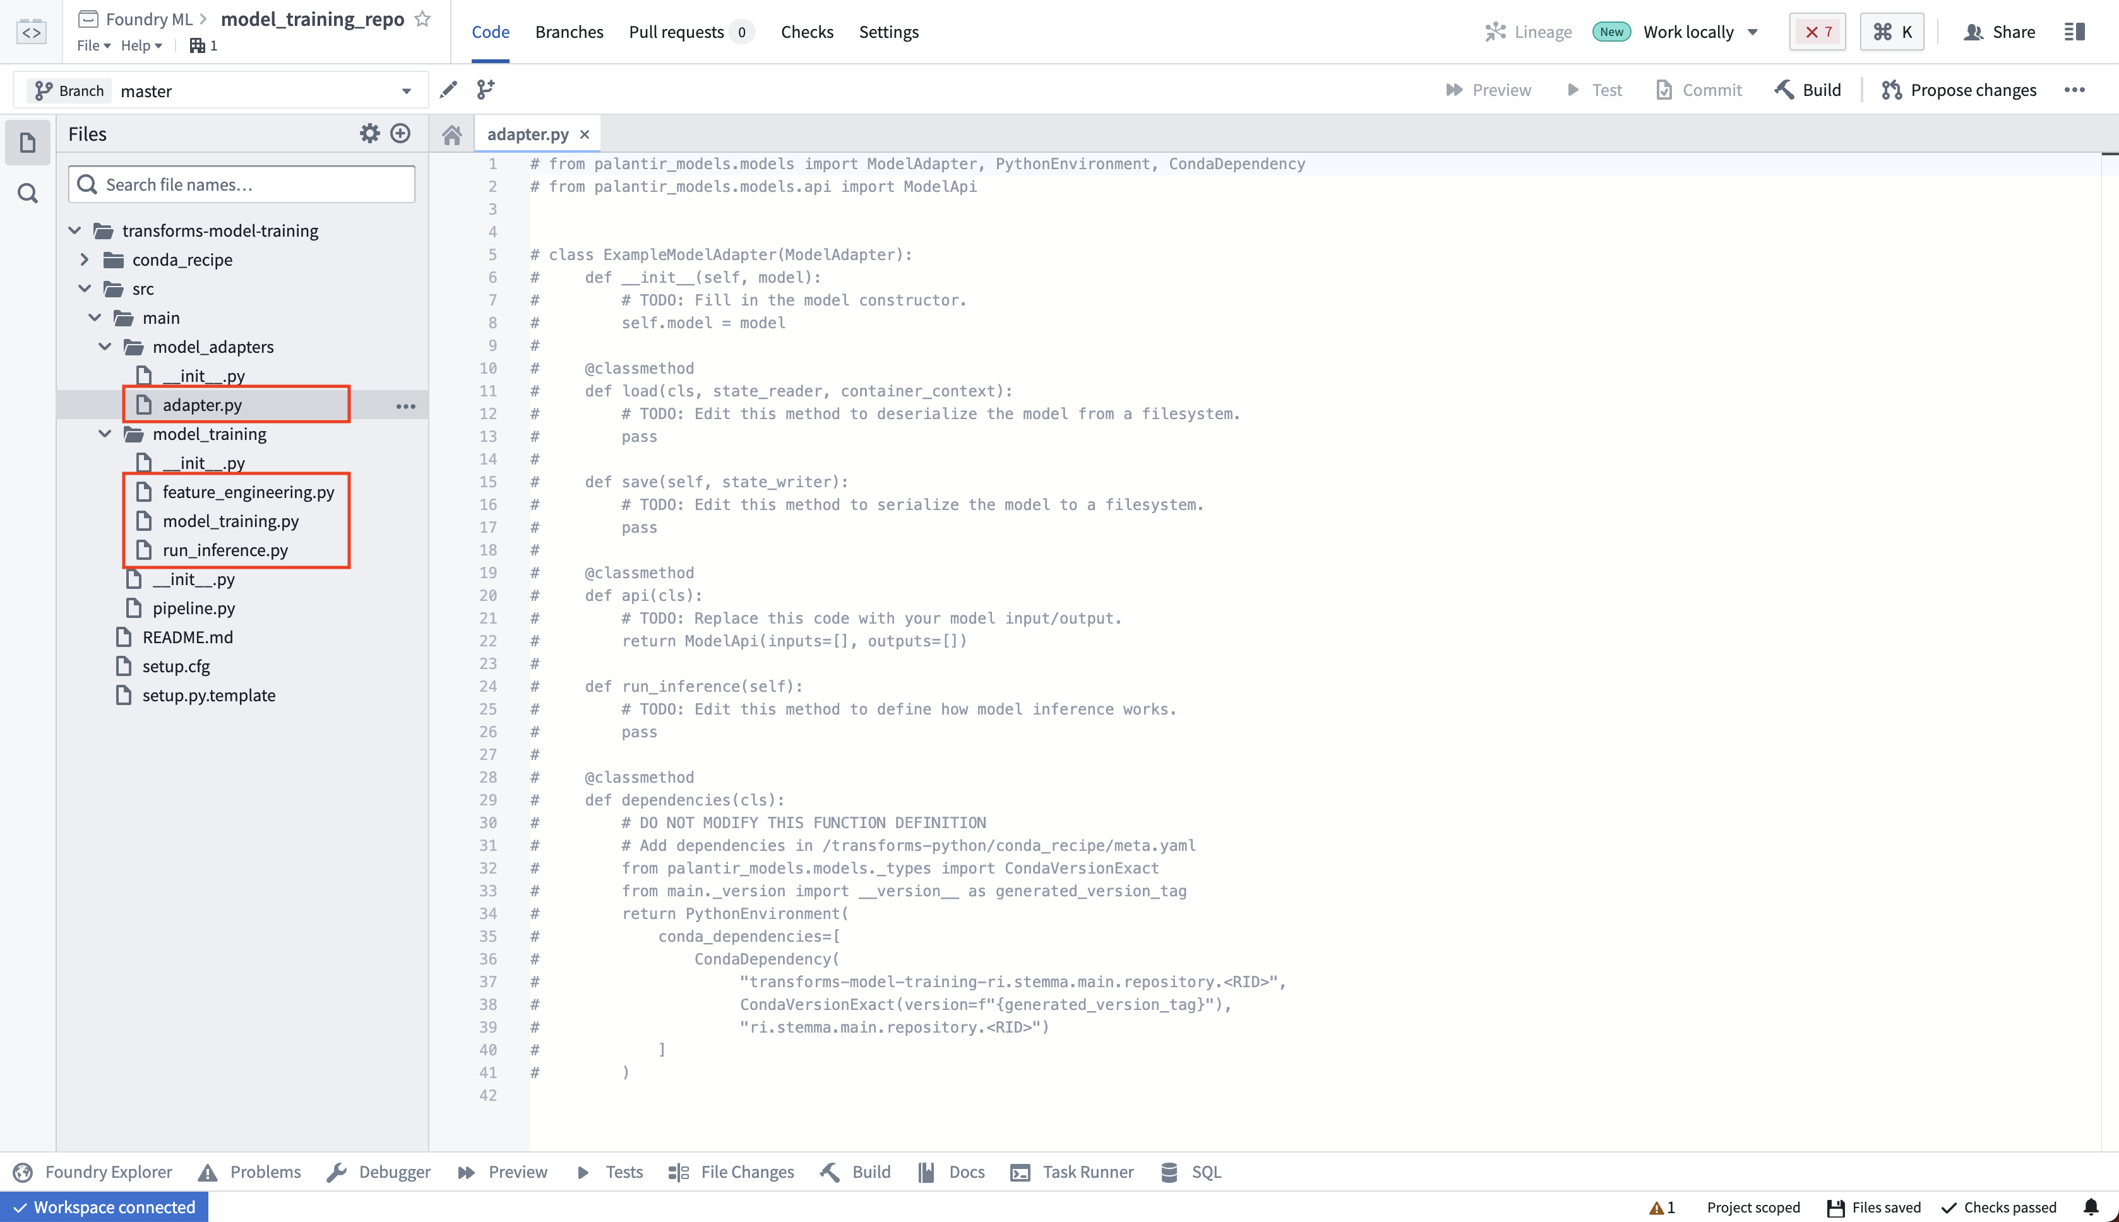Click the pencil edit branch icon
Image resolution: width=2119 pixels, height=1222 pixels.
click(448, 90)
